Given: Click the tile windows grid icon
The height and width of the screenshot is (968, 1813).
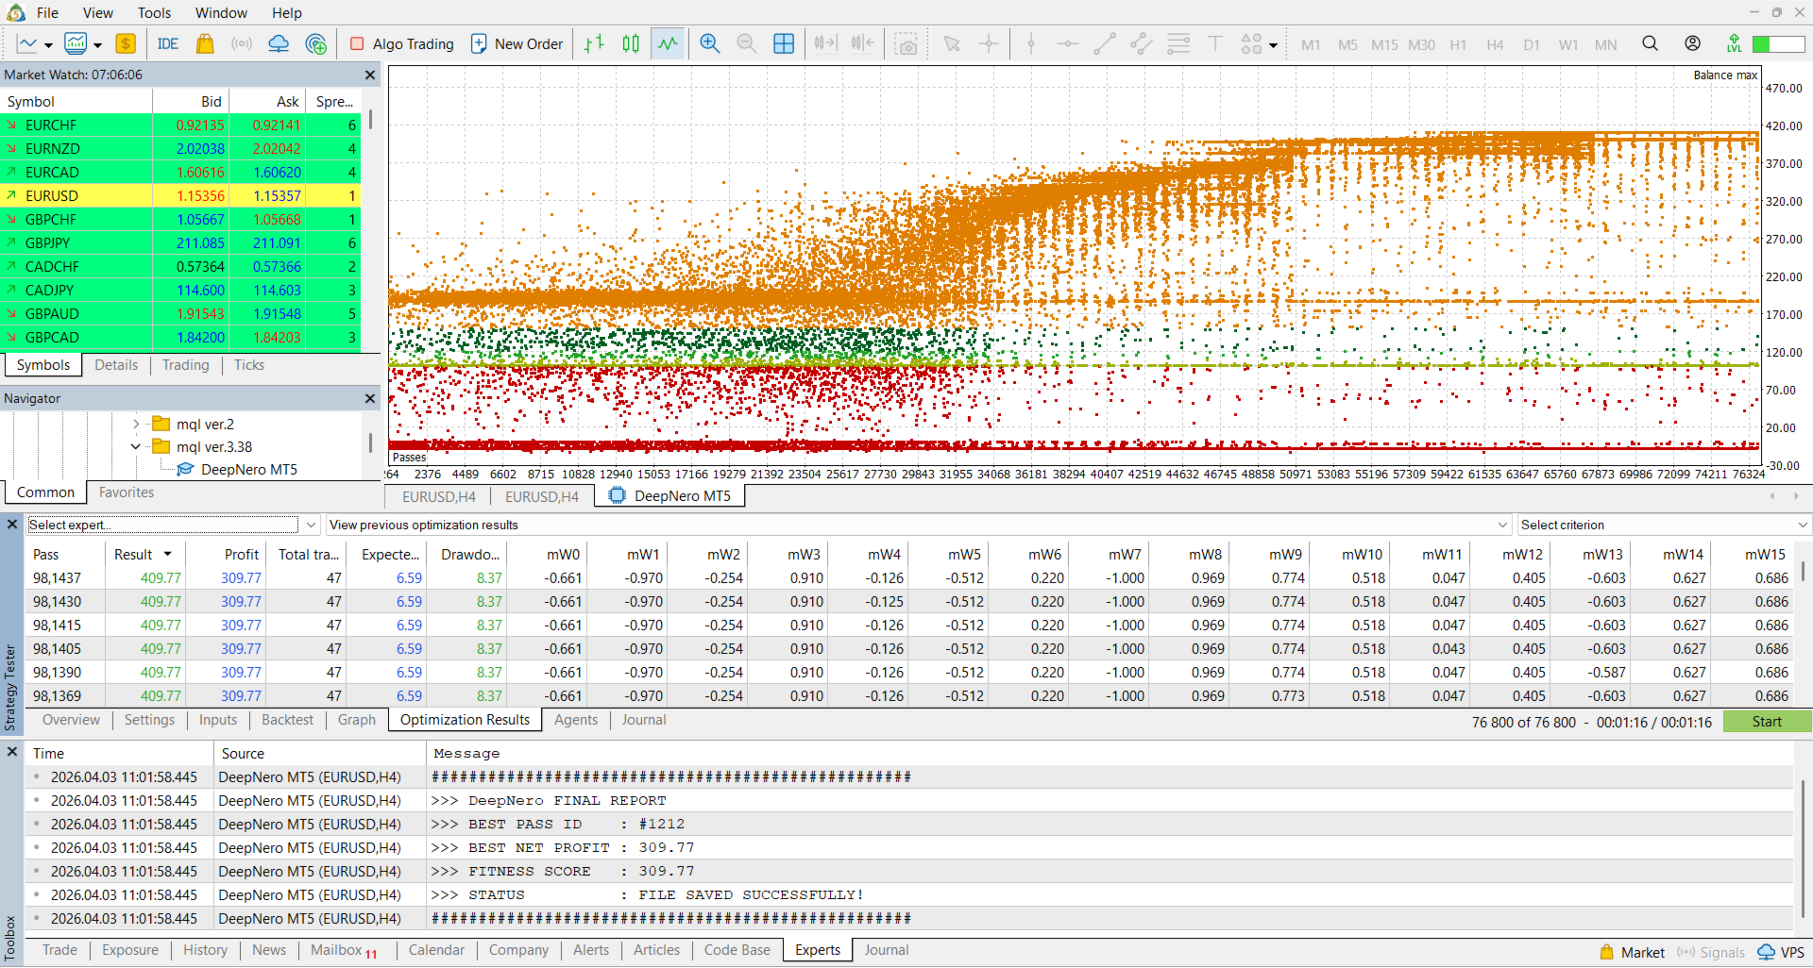Looking at the screenshot, I should pyautogui.click(x=783, y=43).
